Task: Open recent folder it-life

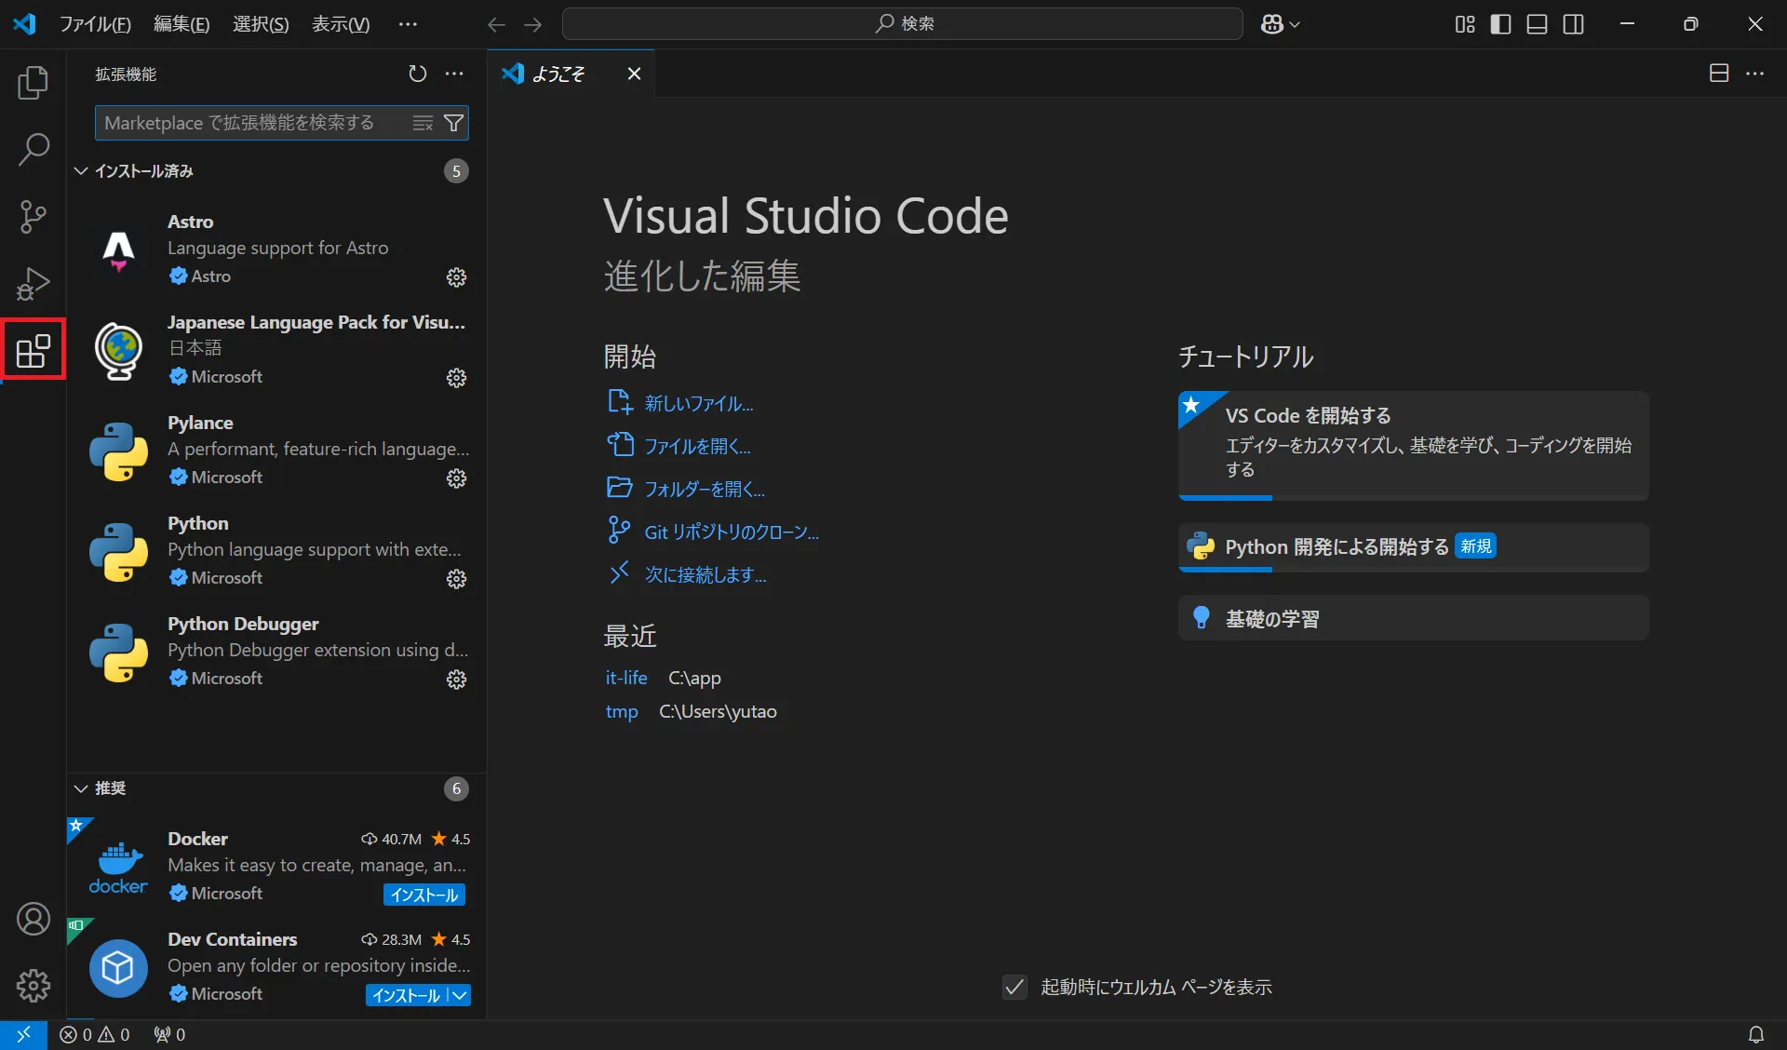Action: coord(626,678)
